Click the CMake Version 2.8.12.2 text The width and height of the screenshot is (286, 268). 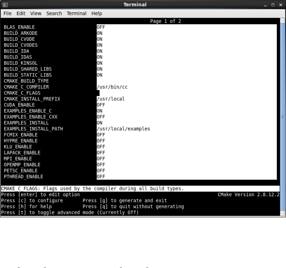point(249,195)
